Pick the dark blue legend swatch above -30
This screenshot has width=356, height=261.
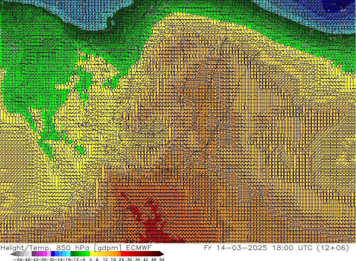pos(53,254)
